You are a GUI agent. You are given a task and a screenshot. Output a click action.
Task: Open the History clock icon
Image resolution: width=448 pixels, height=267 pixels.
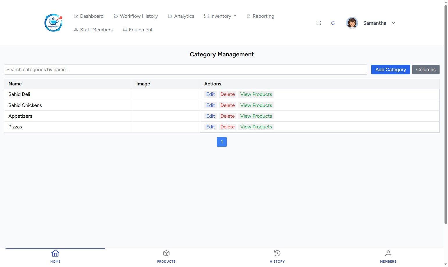coord(277,253)
